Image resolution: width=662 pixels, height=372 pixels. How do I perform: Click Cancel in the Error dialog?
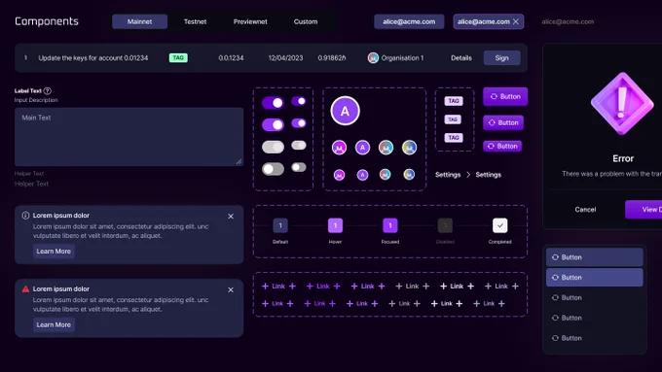click(585, 210)
